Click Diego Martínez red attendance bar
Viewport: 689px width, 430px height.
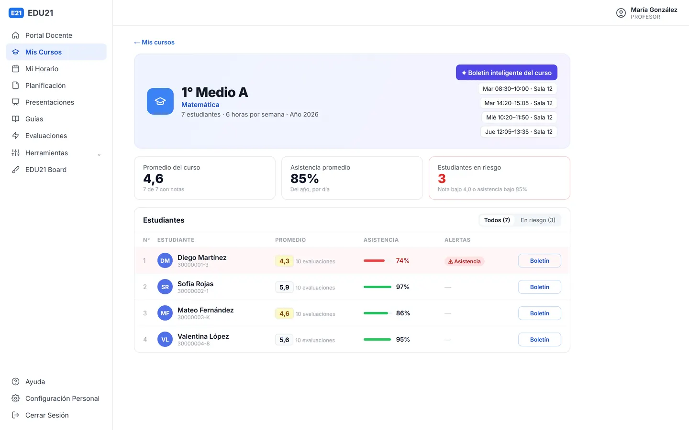tap(374, 261)
